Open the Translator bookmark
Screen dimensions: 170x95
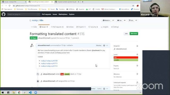click(60, 9)
